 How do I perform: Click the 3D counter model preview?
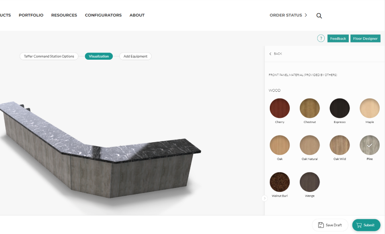pos(98,149)
